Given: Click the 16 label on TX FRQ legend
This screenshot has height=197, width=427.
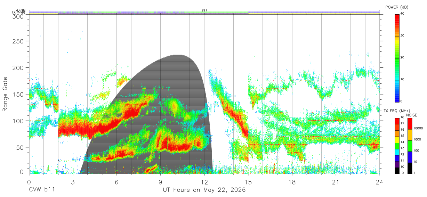Looking at the screenshot, I should [403, 130].
